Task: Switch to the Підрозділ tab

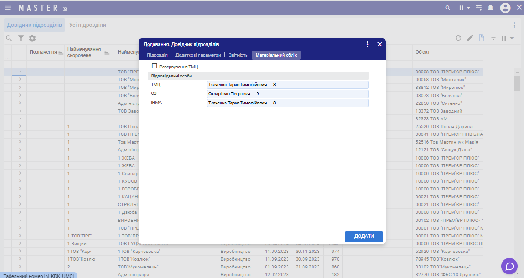Action: point(157,55)
